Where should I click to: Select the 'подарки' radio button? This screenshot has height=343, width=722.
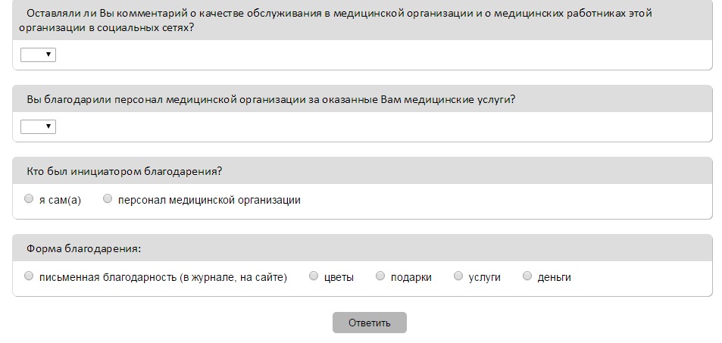click(380, 276)
